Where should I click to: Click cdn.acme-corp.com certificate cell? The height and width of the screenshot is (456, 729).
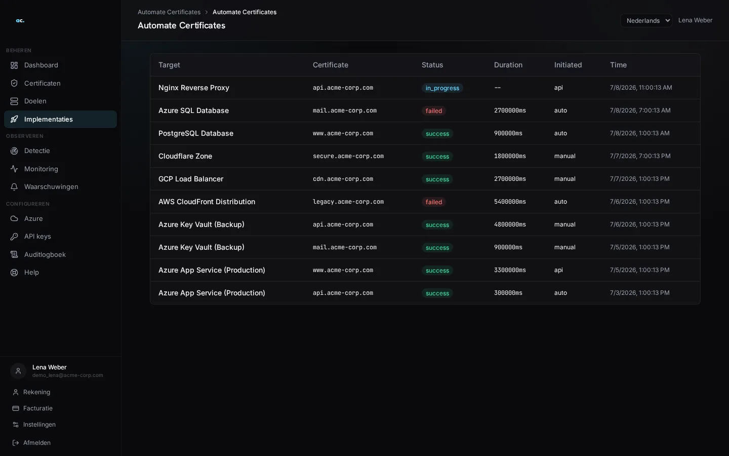point(343,179)
